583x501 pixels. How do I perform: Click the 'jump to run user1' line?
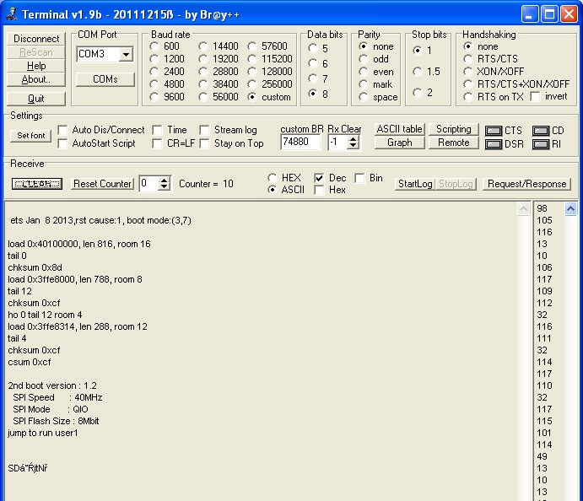[43, 433]
